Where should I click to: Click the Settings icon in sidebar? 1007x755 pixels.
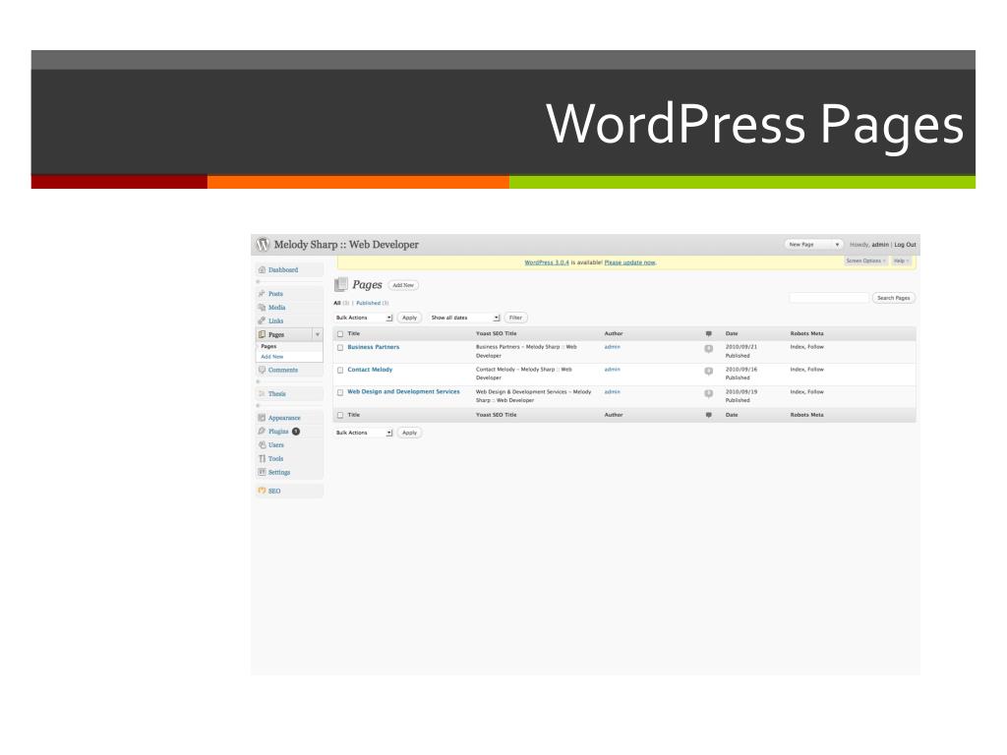(x=262, y=472)
